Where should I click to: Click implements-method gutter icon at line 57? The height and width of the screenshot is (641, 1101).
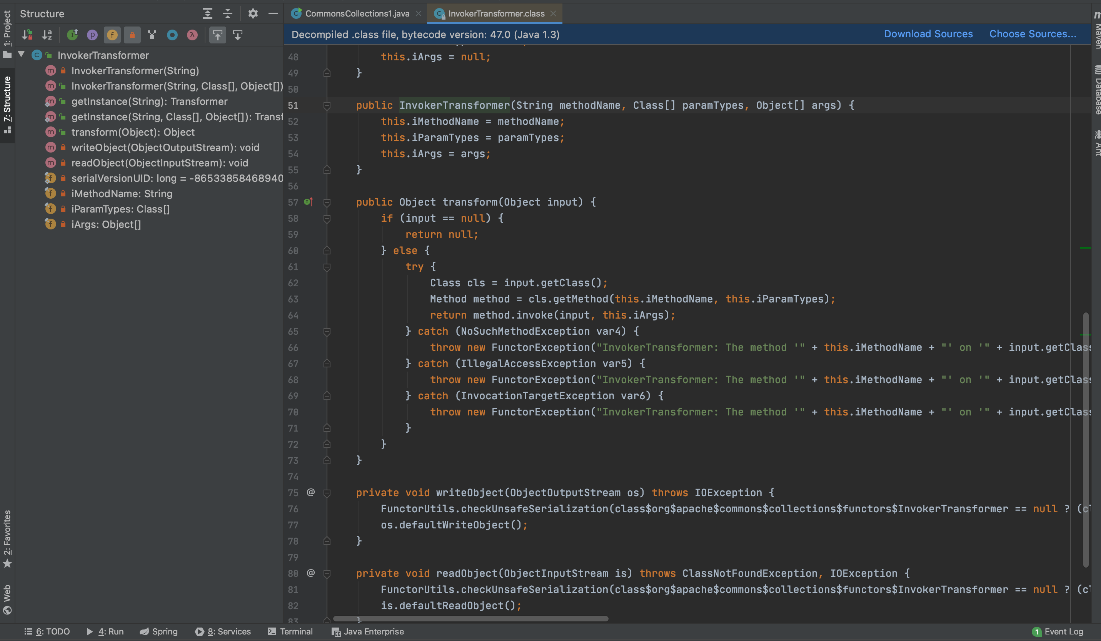[309, 202]
